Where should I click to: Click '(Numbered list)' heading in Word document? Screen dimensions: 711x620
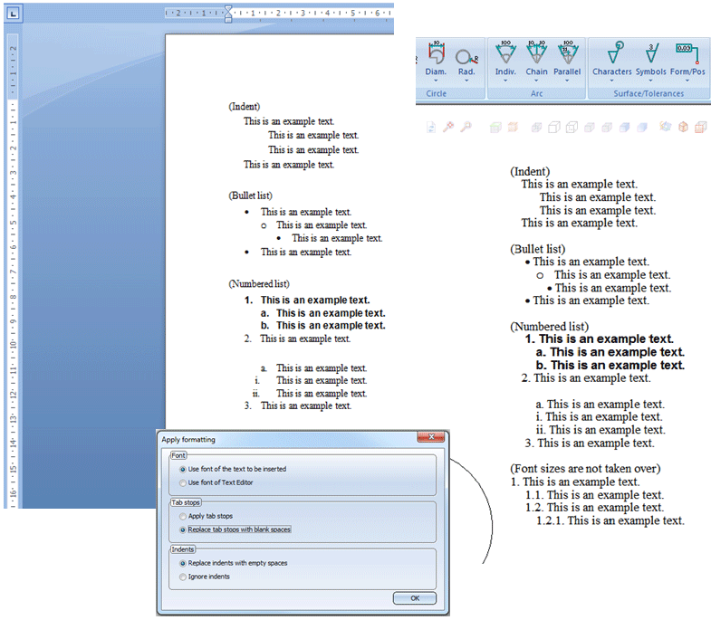coord(259,283)
